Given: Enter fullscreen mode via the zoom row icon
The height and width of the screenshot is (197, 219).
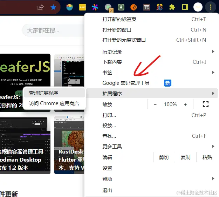Looking at the screenshot, I should (x=206, y=104).
